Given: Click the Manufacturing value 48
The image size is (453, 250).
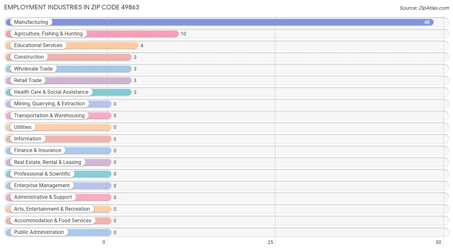Looking at the screenshot, I should (427, 22).
